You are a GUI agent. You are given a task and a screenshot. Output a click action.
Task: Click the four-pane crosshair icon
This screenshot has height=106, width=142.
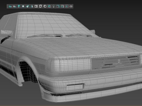[67, 6]
